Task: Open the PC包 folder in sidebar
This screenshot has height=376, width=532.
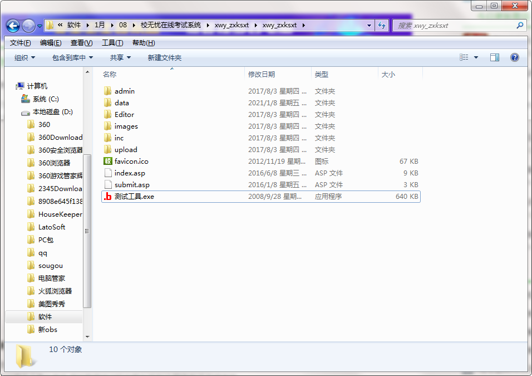Action: [46, 240]
